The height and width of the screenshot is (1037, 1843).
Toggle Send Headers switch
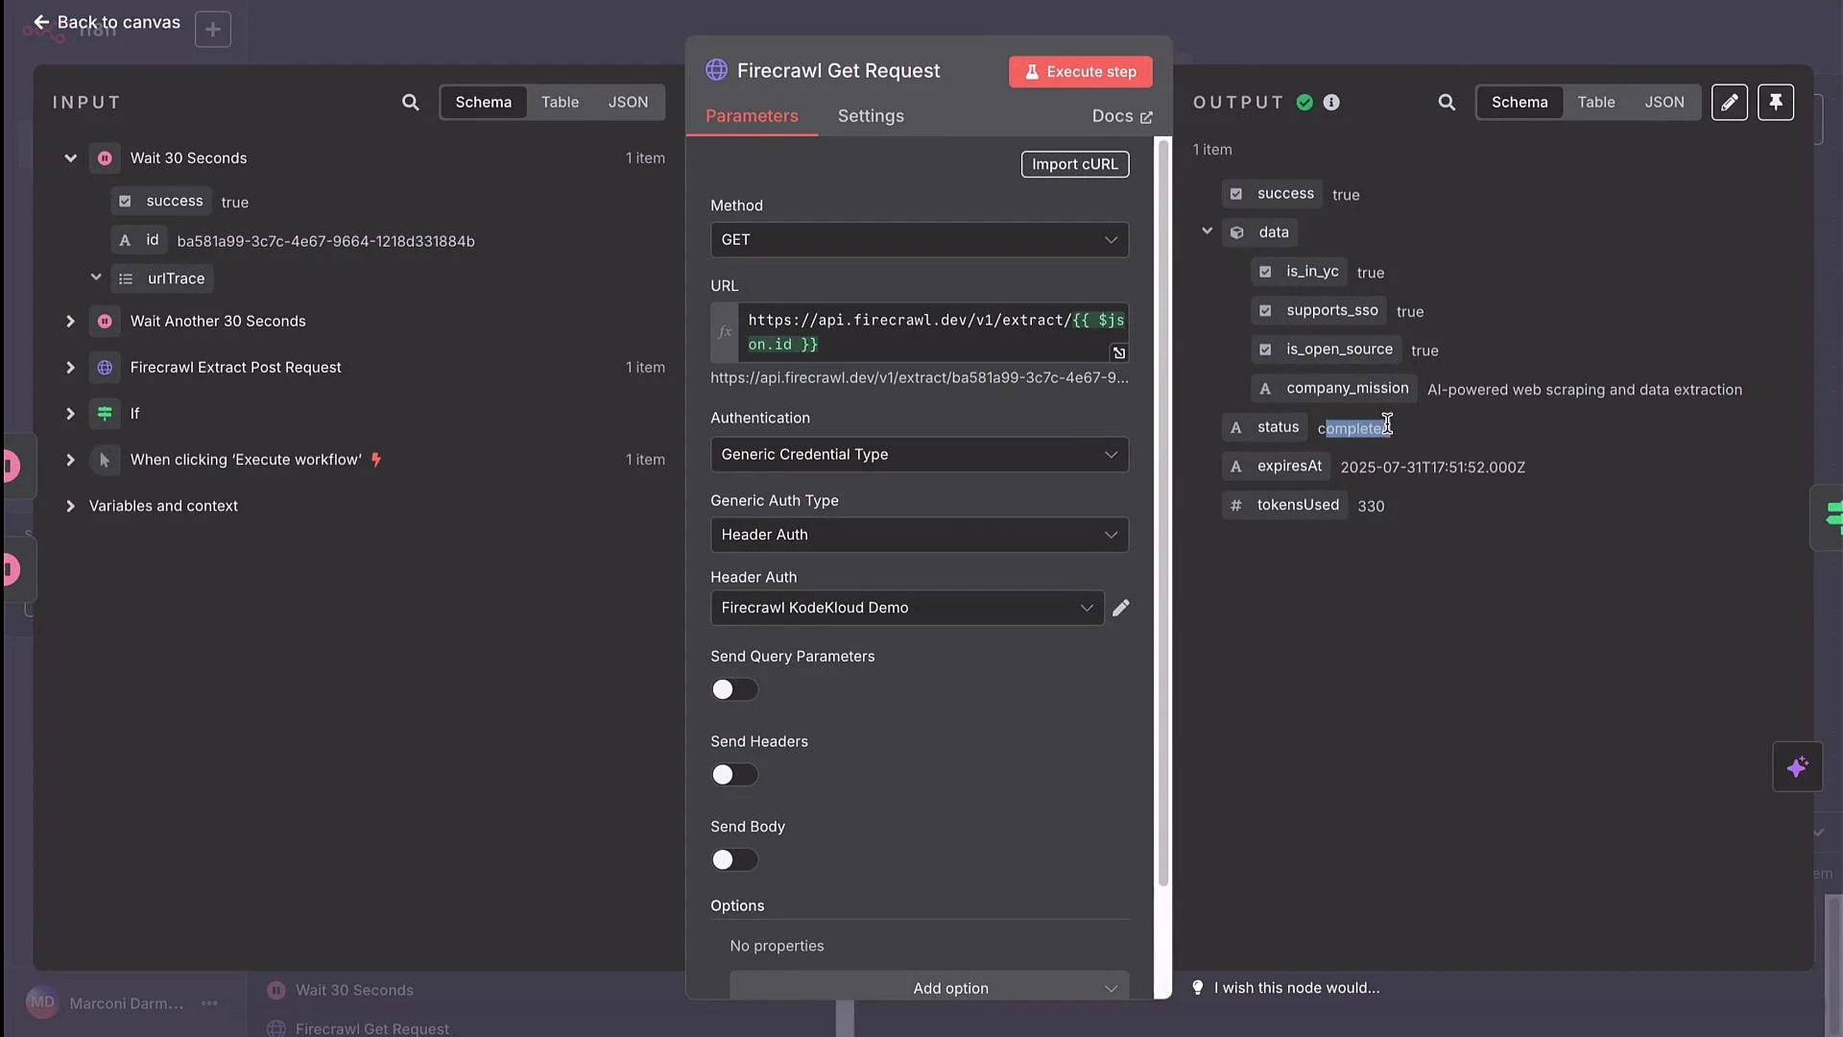click(734, 775)
